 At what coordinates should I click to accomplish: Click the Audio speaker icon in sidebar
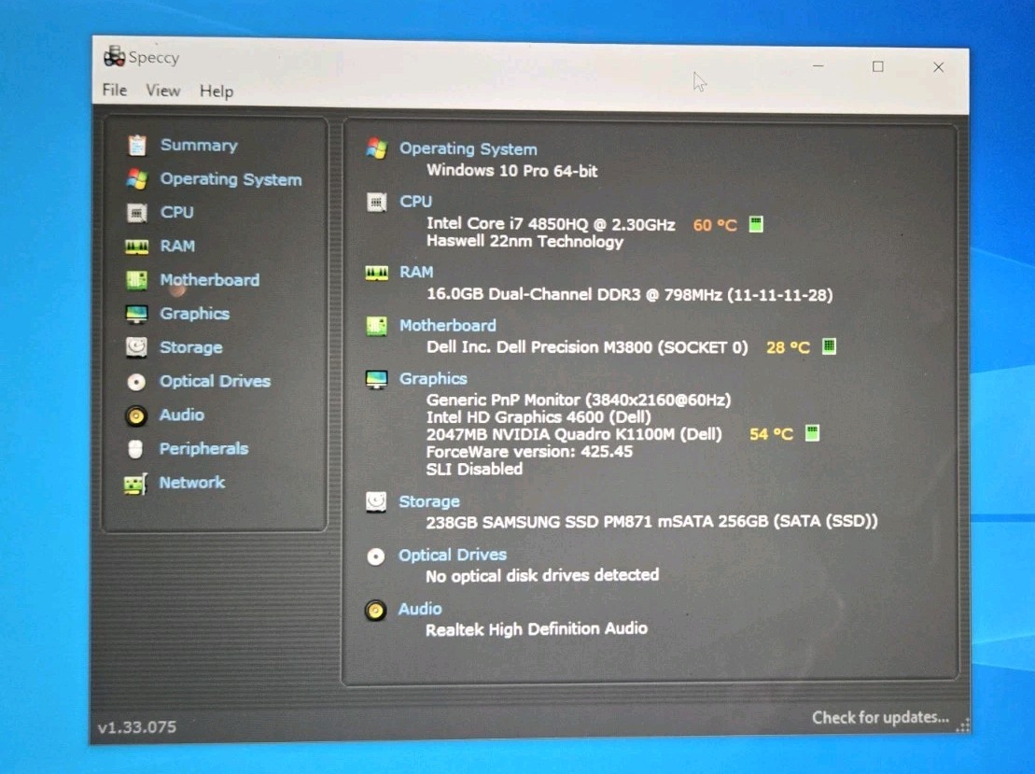click(136, 415)
